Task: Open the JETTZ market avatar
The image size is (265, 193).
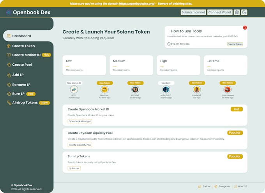Action: click(x=74, y=89)
